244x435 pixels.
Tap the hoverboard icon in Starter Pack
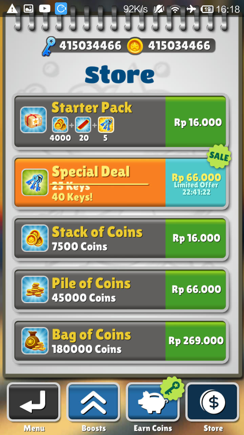click(83, 125)
